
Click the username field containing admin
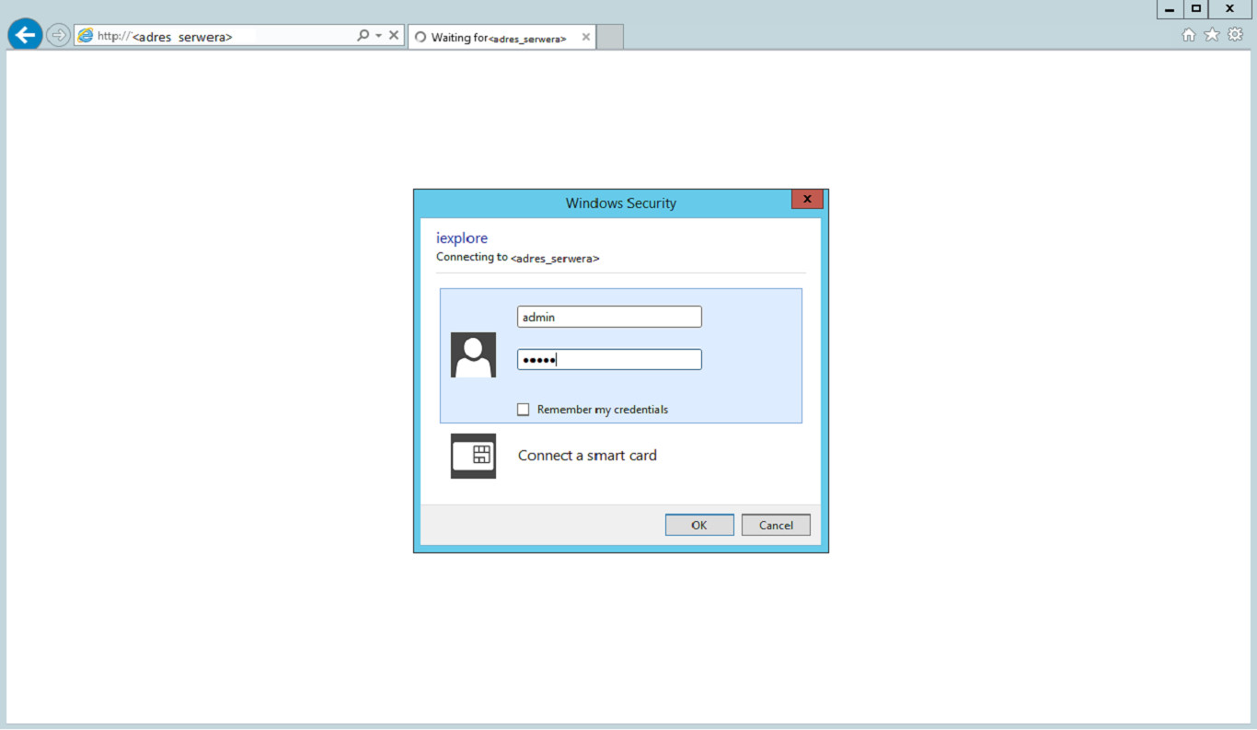pyautogui.click(x=609, y=317)
